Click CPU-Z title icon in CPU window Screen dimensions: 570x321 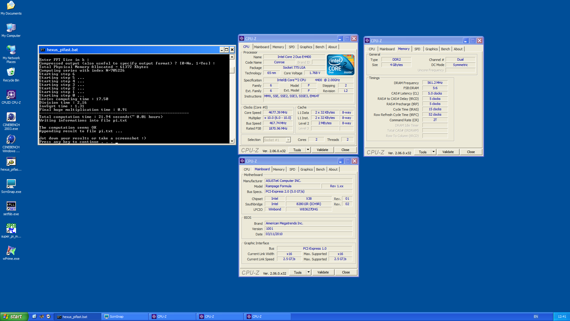pos(242,39)
